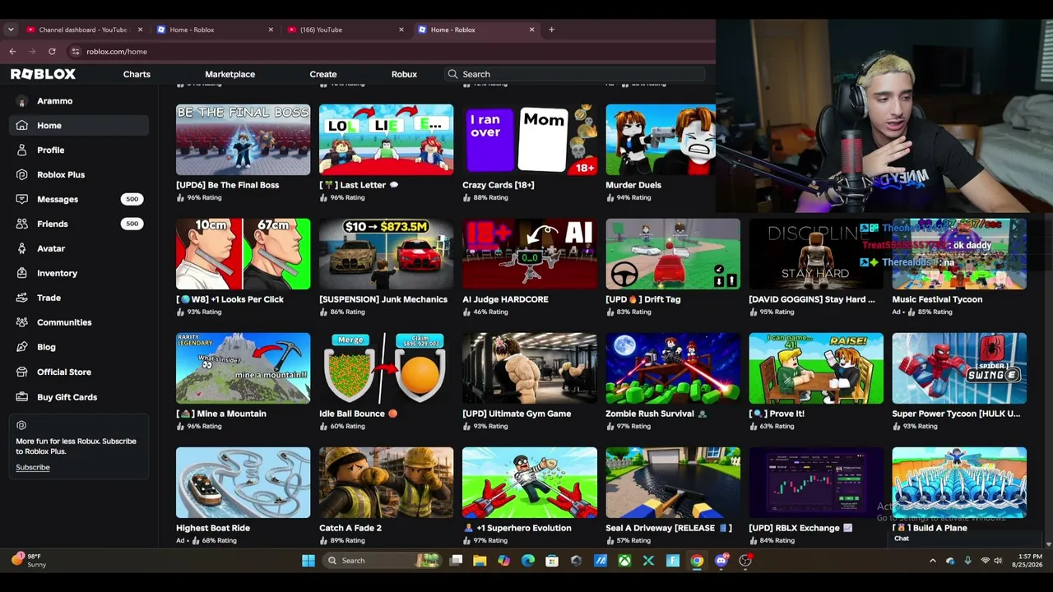Go to the Create page

(323, 74)
